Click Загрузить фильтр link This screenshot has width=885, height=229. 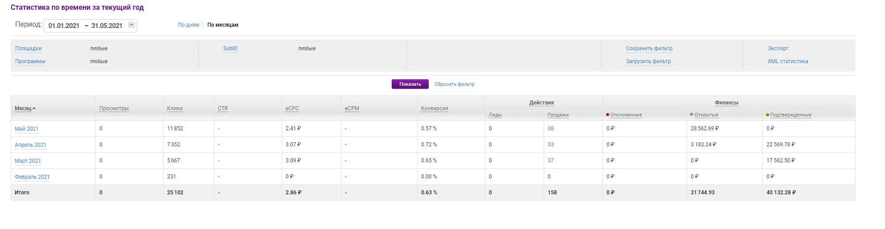pyautogui.click(x=648, y=61)
